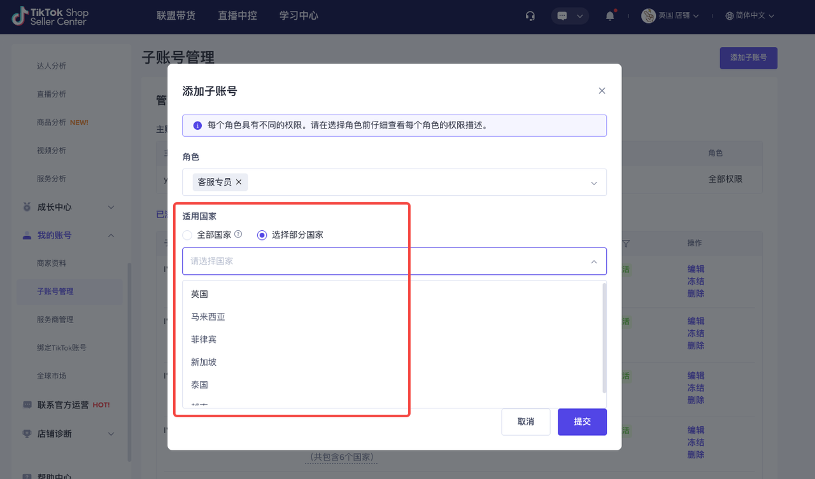Select the 选择部分国家 radio button

click(262, 235)
